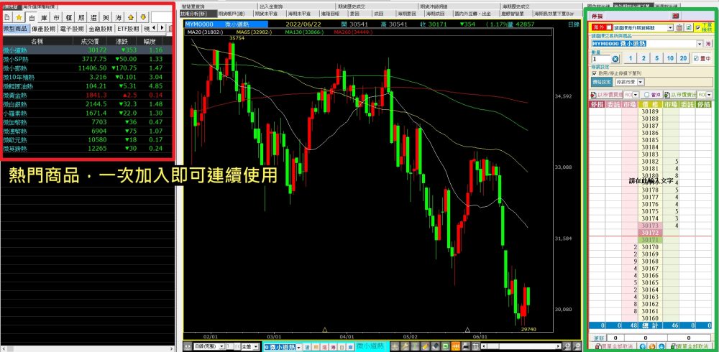The height and width of the screenshot is (352, 719).
Task: Toggle the 置中 center checkbox
Action: [x=695, y=59]
